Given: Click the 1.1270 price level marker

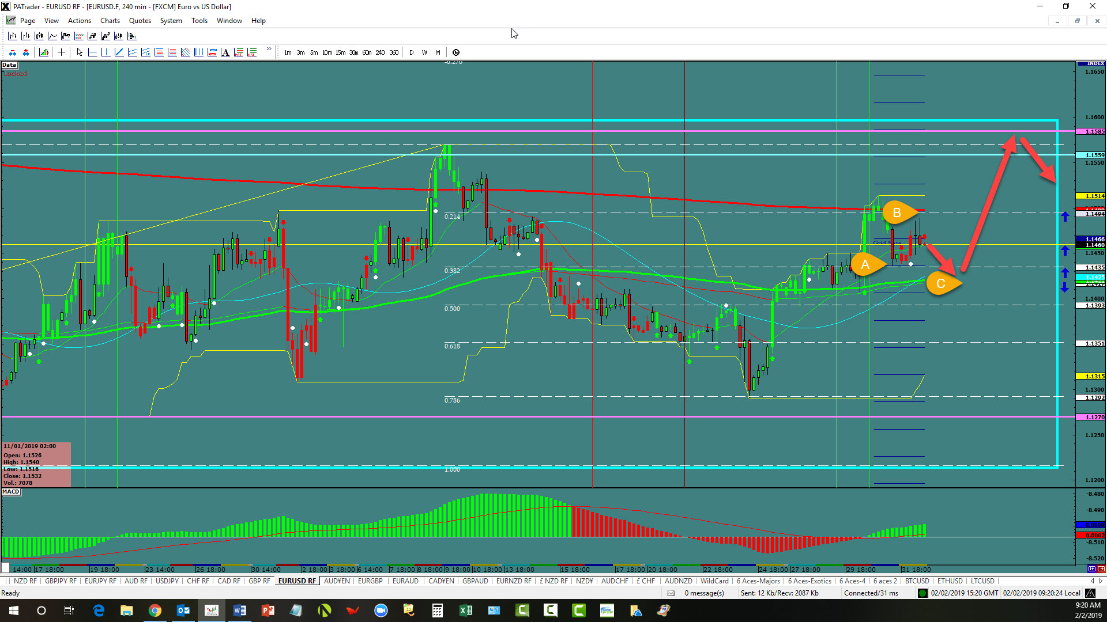Looking at the screenshot, I should click(x=1091, y=418).
